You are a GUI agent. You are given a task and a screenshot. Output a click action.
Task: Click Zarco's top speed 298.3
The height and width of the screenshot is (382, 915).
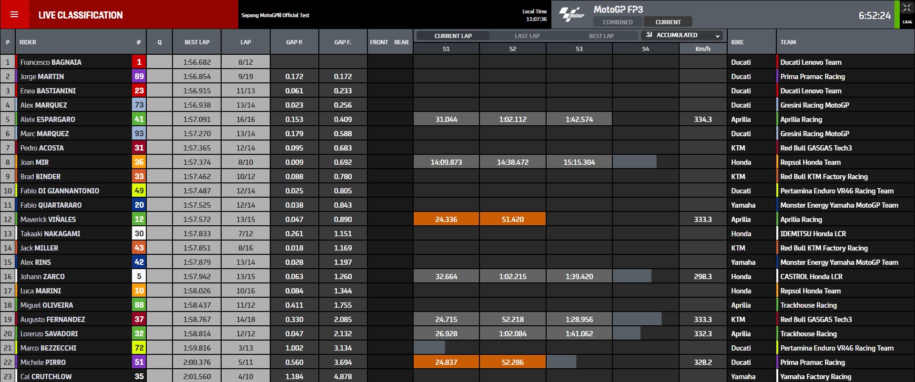[x=702, y=277]
